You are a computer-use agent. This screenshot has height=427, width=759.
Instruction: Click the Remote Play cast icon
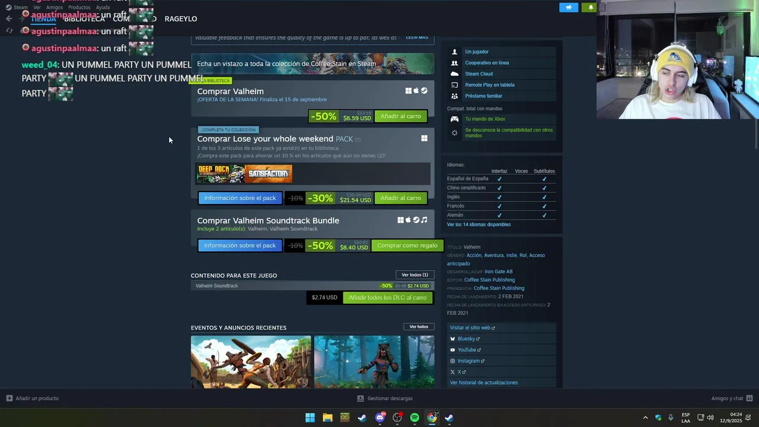[x=454, y=85]
